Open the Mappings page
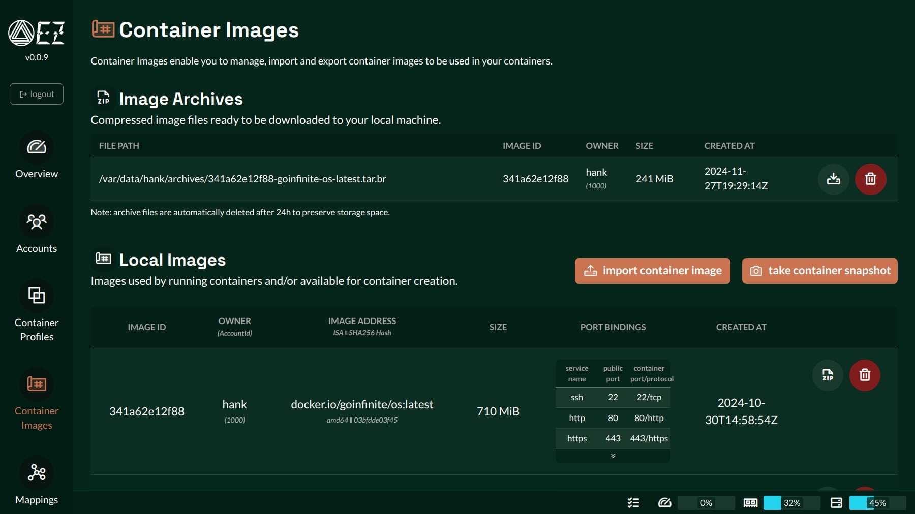 37,482
